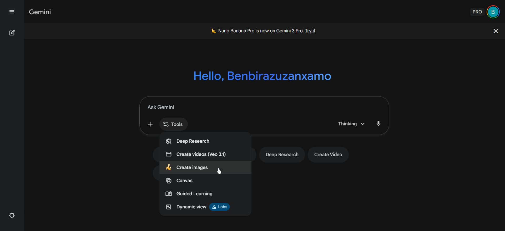The height and width of the screenshot is (231, 505).
Task: Choose Dynamic view Labs option
Action: click(191, 207)
